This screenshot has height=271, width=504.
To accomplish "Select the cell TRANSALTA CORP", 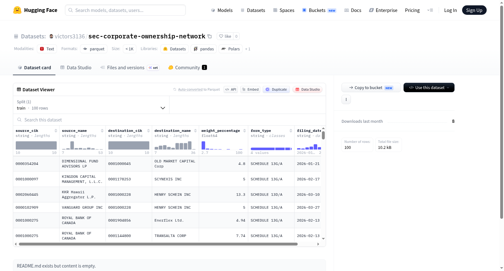I will pos(175,236).
